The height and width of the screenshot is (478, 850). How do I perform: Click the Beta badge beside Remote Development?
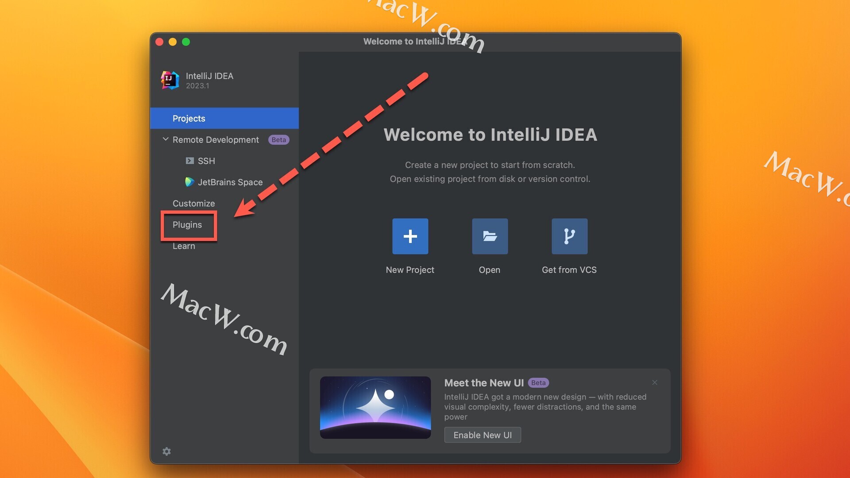[x=278, y=139]
